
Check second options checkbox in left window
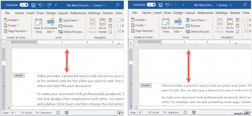point(119,26)
